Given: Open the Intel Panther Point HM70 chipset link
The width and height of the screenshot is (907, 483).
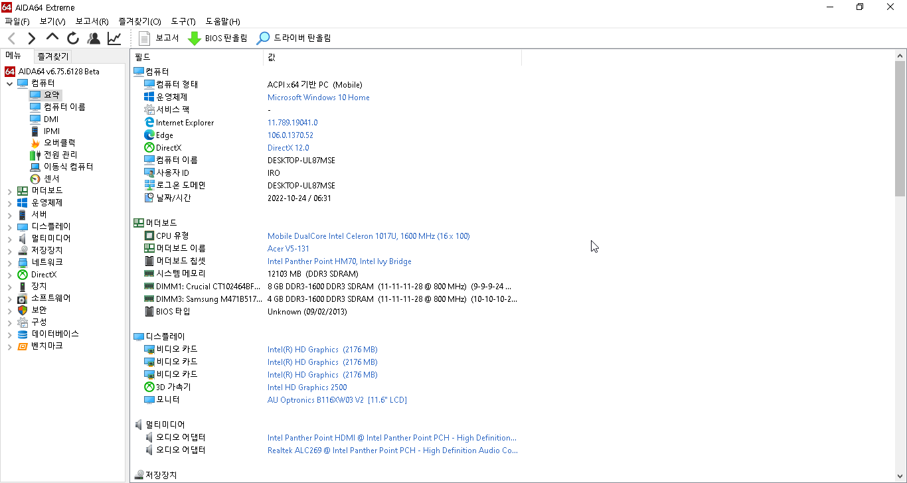Looking at the screenshot, I should [339, 261].
